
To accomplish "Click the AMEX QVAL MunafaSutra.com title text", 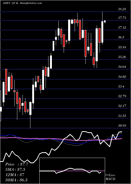I will (22, 3).
